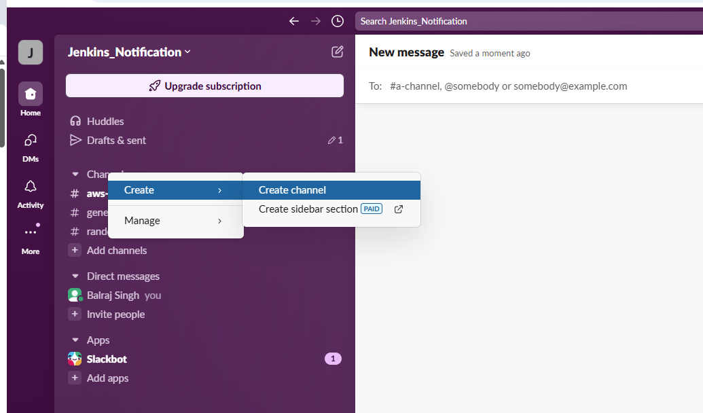Compose a new message with the pencil icon
This screenshot has width=703, height=413.
click(x=337, y=52)
